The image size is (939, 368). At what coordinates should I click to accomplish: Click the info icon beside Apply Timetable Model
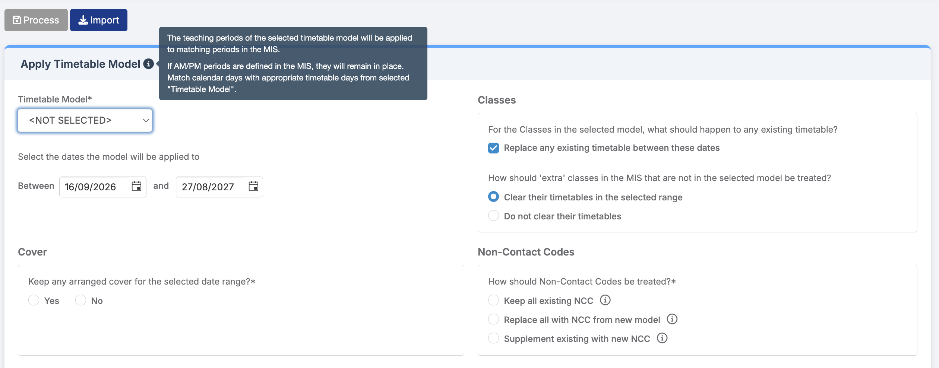pyautogui.click(x=148, y=64)
